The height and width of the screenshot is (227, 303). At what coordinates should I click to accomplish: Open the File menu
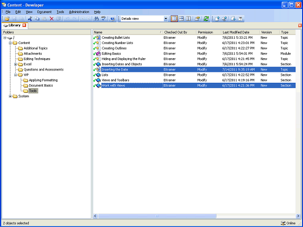8,12
